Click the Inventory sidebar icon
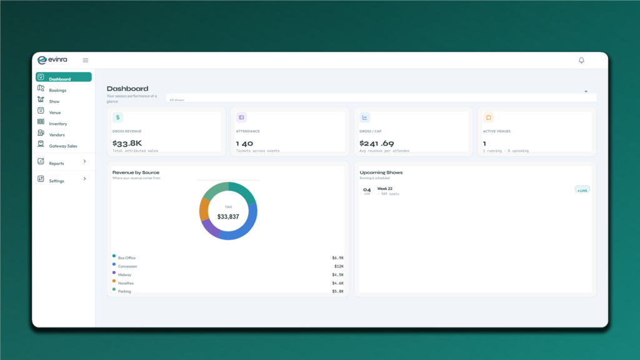The image size is (640, 360). 41,122
